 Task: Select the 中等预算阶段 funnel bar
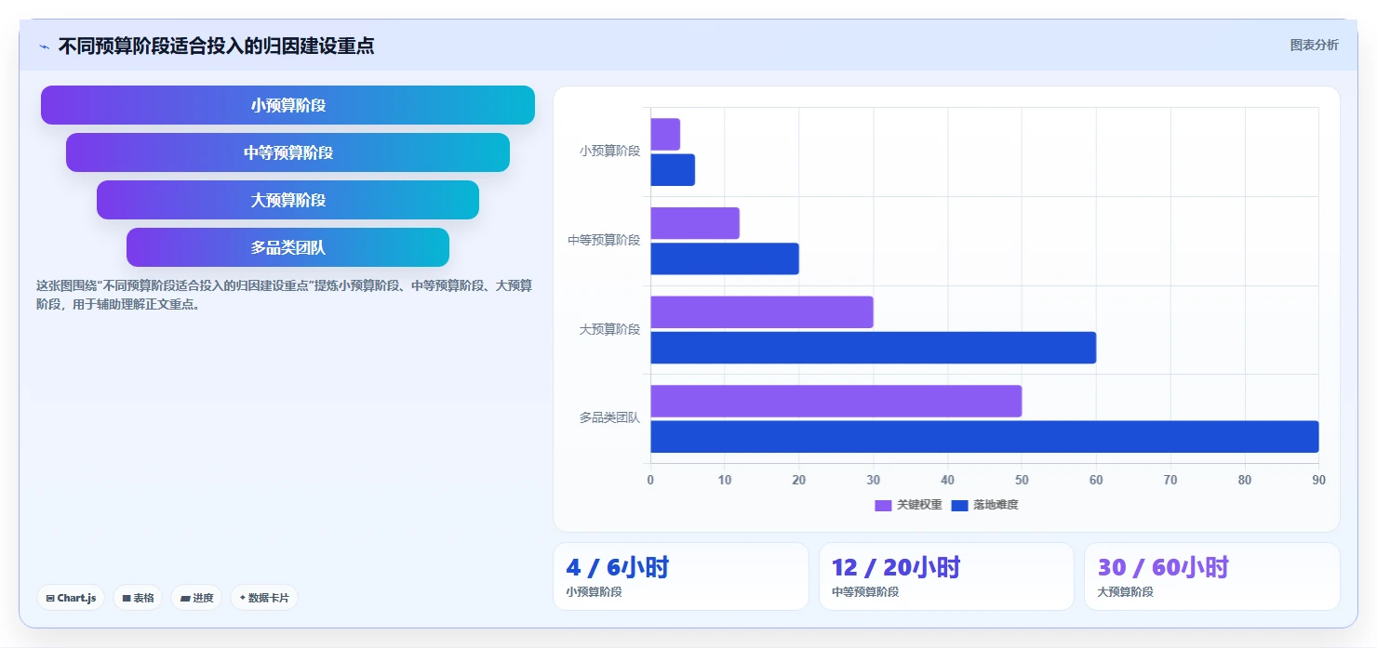[x=287, y=152]
